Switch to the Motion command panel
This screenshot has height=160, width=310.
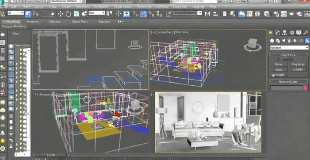click(292, 33)
